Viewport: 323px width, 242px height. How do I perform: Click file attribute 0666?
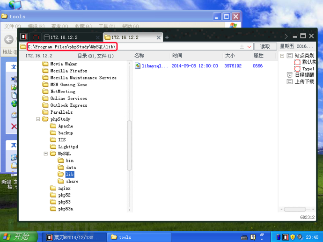coord(257,66)
